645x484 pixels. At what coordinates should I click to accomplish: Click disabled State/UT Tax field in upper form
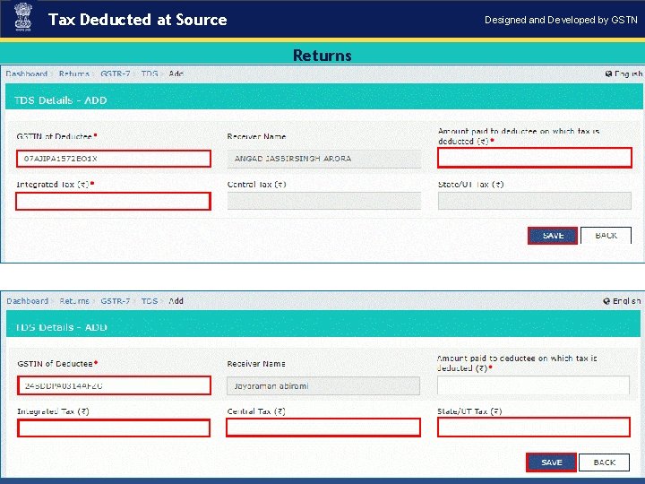tap(534, 201)
